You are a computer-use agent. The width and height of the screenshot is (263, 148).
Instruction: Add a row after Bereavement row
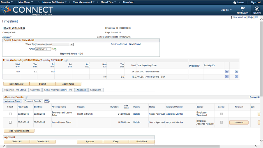[x=227, y=71]
